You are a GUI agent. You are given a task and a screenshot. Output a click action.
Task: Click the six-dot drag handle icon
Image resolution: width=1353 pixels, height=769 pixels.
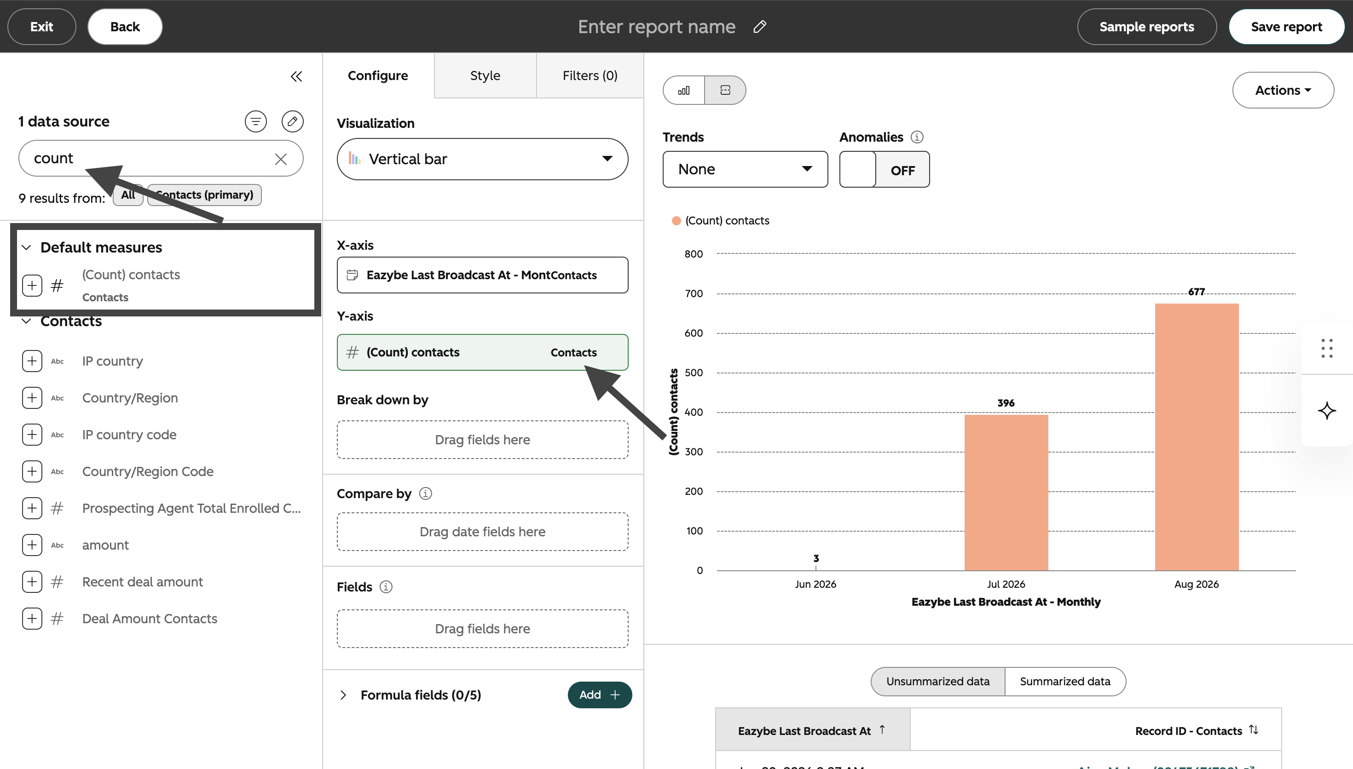click(x=1327, y=349)
